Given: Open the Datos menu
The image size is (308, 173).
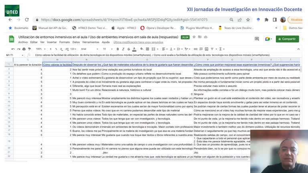Looking at the screenshot, I should pos(76,42).
